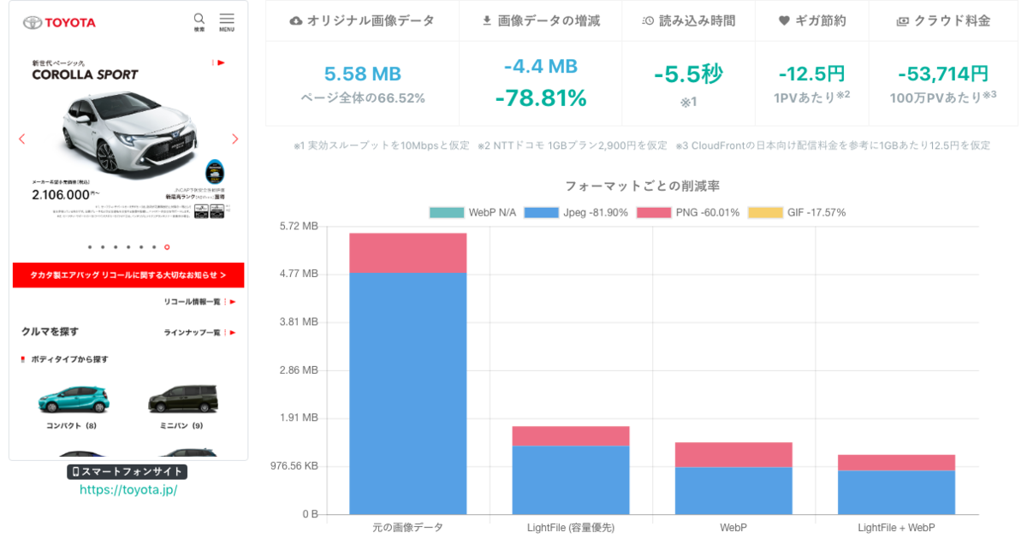This screenshot has height=538, width=1027.
Task: Click blue segment of LightFile + WebP bar
Action: [896, 493]
